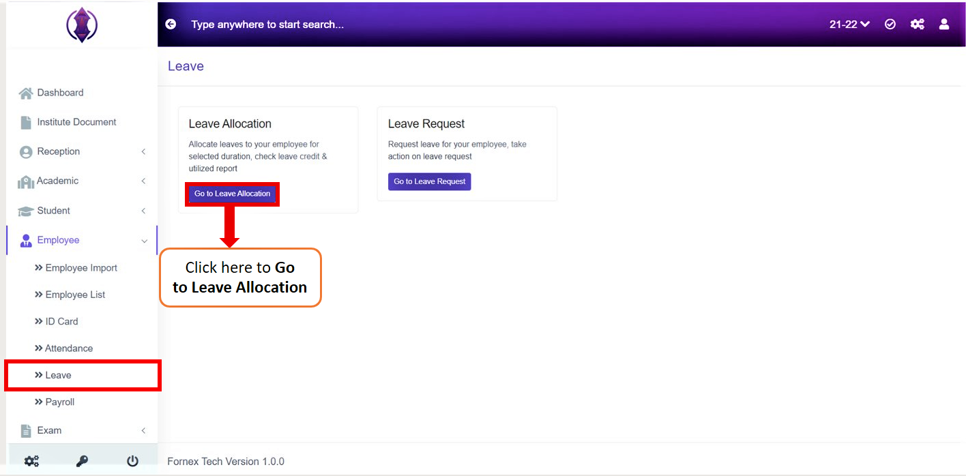Click the Leave Request card title
The width and height of the screenshot is (966, 476).
coord(426,123)
